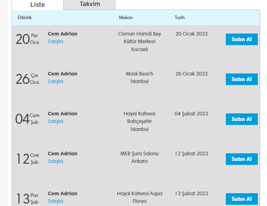This screenshot has height=206, width=267.
Task: Click the Tarih column header
Action: pos(179,18)
